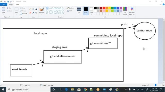Switch to the View tab
This screenshot has width=165, height=92.
[x=18, y=5]
